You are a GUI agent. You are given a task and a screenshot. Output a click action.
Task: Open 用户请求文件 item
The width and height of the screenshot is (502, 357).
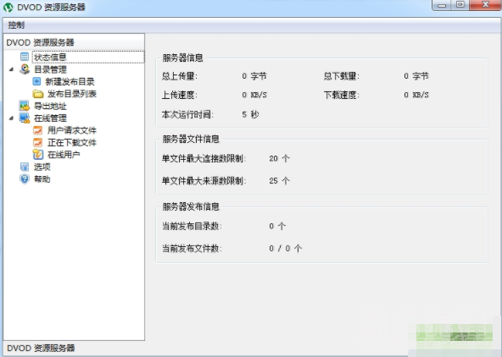[72, 130]
